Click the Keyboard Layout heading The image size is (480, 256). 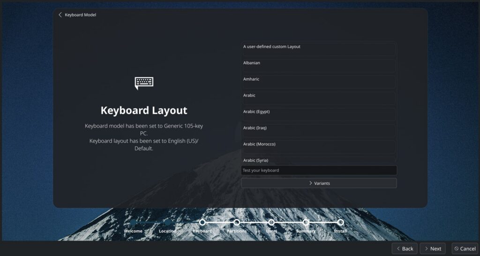click(144, 111)
